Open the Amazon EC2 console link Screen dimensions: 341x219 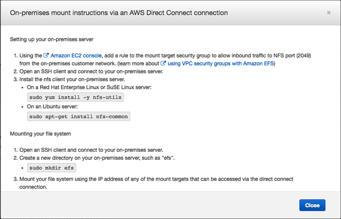point(71,57)
